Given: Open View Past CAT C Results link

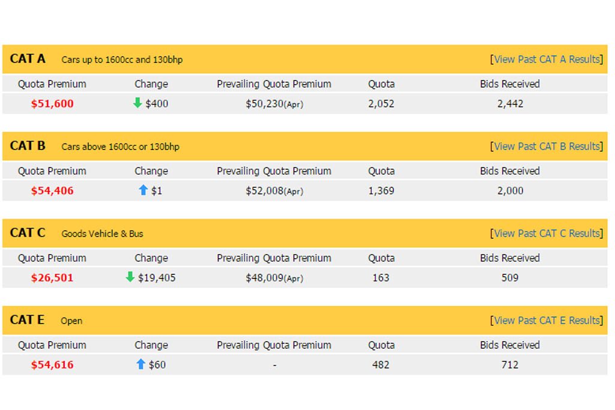Looking at the screenshot, I should click(547, 234).
